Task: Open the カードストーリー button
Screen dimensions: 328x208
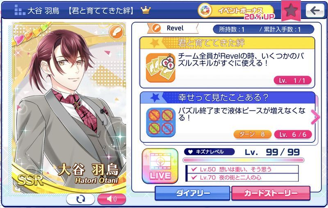Action: pos(271,193)
